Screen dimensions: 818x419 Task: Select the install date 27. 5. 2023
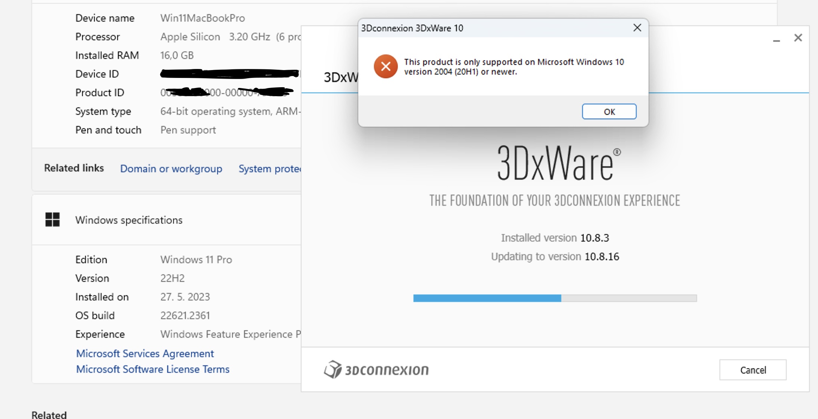coord(185,297)
